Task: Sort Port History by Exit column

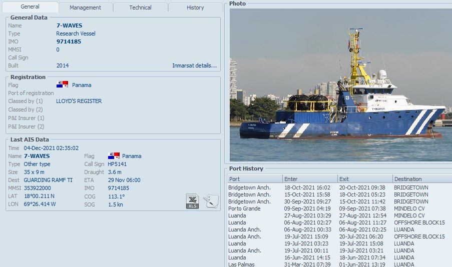Action: tap(365, 179)
